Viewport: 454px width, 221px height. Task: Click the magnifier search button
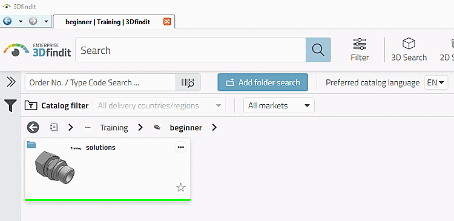318,50
